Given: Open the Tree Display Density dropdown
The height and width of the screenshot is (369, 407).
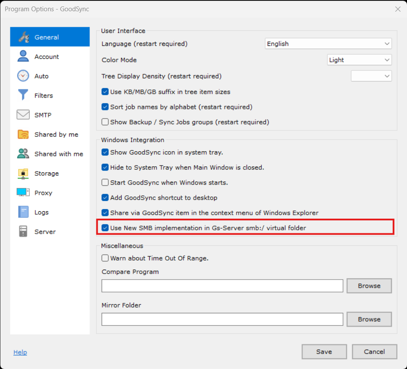Looking at the screenshot, I should [371, 76].
